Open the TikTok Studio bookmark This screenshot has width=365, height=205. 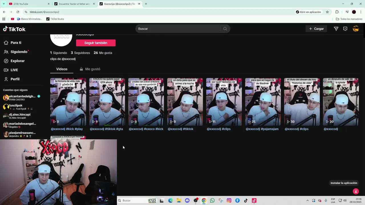55,19
